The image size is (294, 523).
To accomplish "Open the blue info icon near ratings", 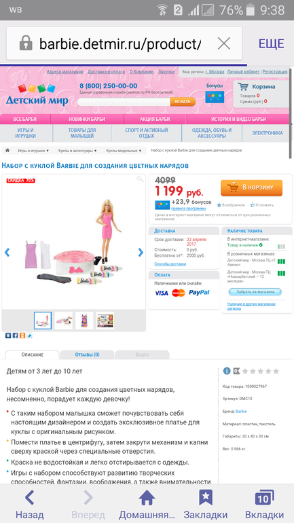I will [x=227, y=371].
